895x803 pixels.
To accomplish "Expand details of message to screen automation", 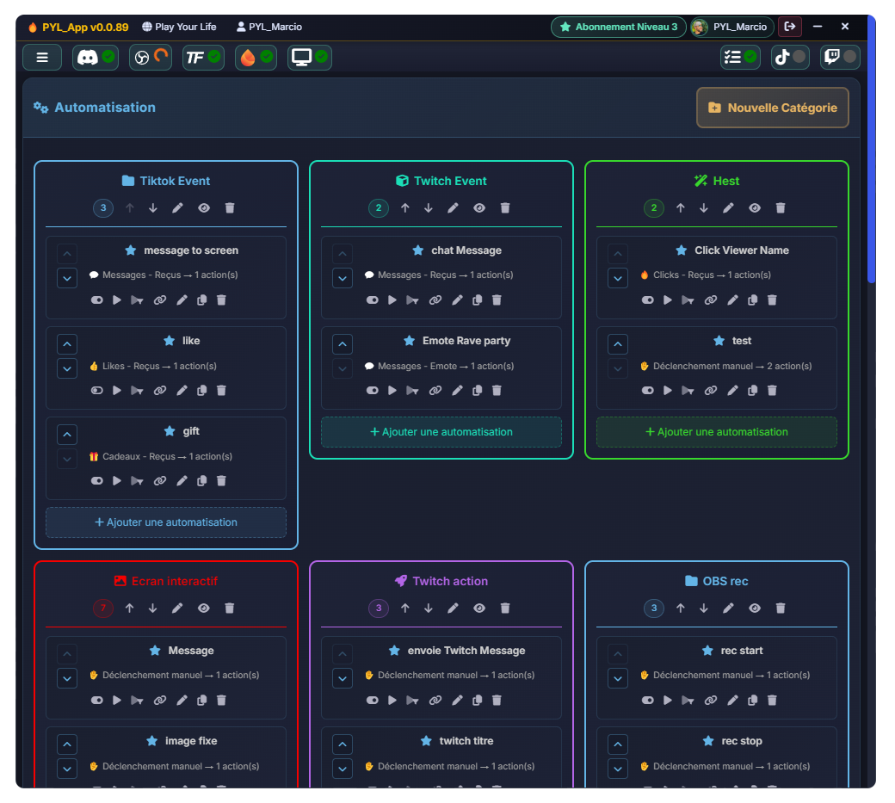I will (x=66, y=277).
